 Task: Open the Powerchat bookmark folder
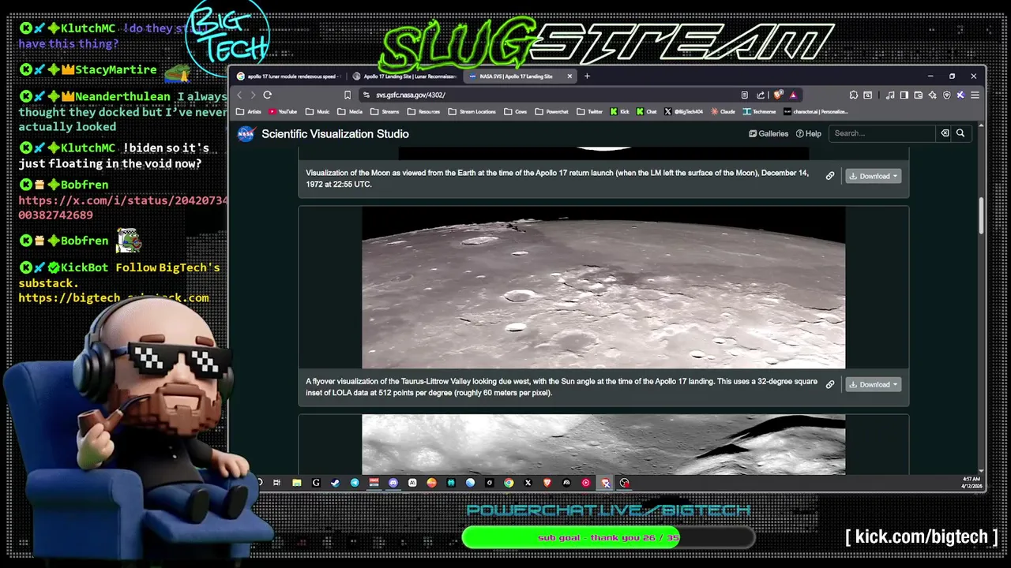pos(552,112)
